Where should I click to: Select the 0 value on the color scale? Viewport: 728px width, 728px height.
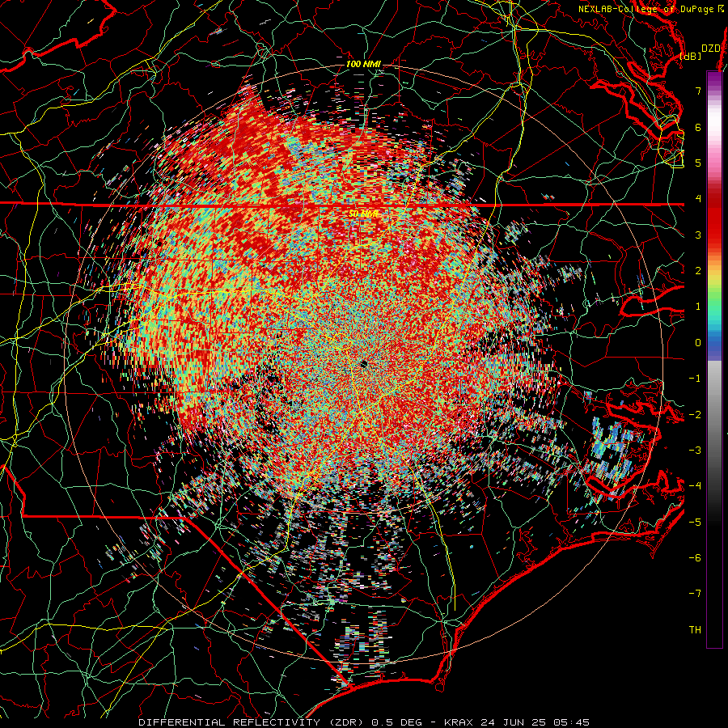(698, 343)
